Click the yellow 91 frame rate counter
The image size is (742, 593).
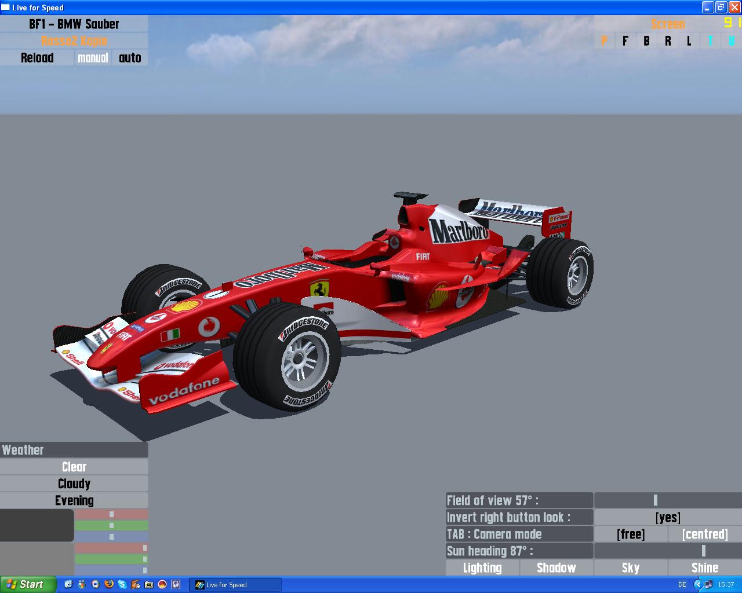tap(732, 23)
